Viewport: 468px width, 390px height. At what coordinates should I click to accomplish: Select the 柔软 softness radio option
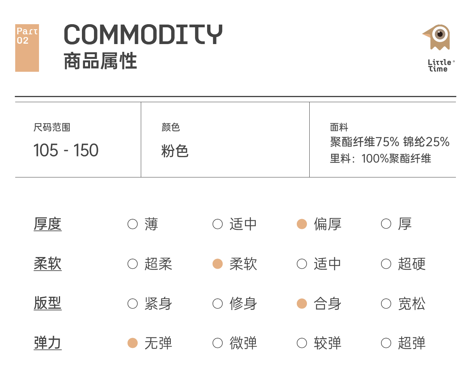pos(218,264)
